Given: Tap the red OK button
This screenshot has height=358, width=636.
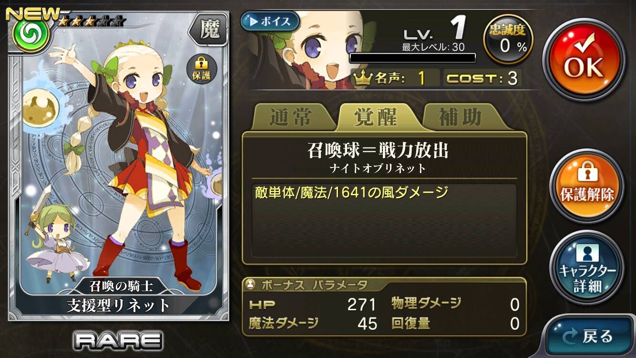Looking at the screenshot, I should pos(584,59).
